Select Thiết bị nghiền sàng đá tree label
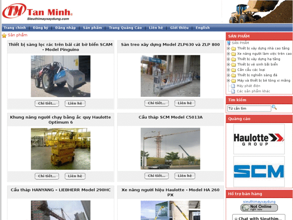Image resolution: width=293 pixels, height=220 pixels. (x=257, y=75)
